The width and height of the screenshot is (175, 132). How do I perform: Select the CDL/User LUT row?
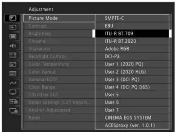[59, 95]
